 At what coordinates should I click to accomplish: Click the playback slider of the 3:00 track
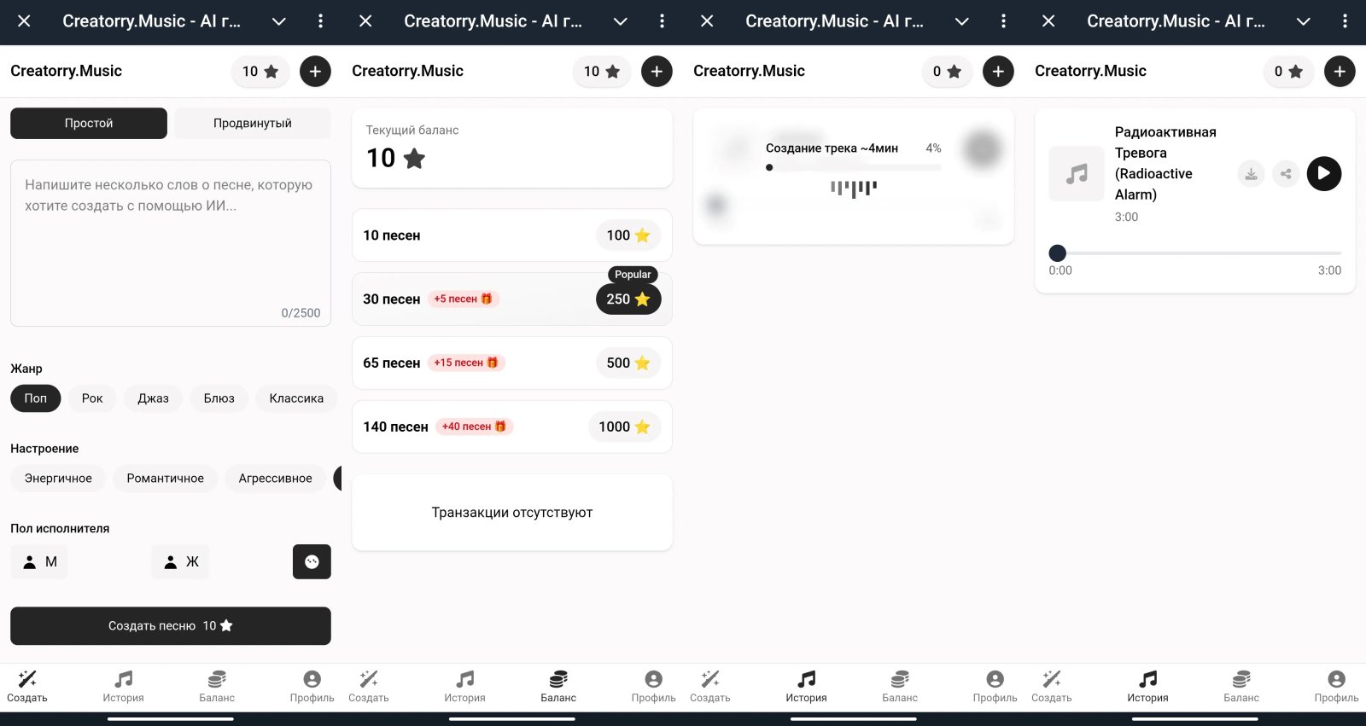click(x=1195, y=253)
